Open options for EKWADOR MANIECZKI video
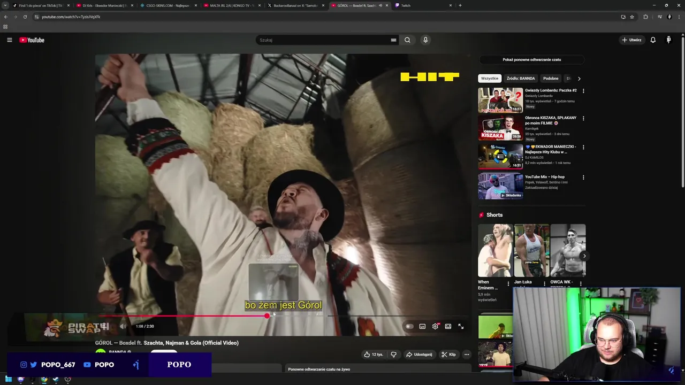685x385 pixels. (583, 147)
